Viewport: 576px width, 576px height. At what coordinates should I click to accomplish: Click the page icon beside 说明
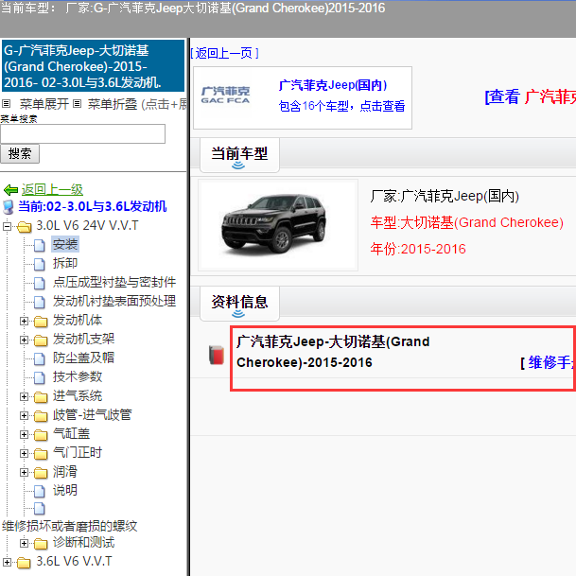40,492
